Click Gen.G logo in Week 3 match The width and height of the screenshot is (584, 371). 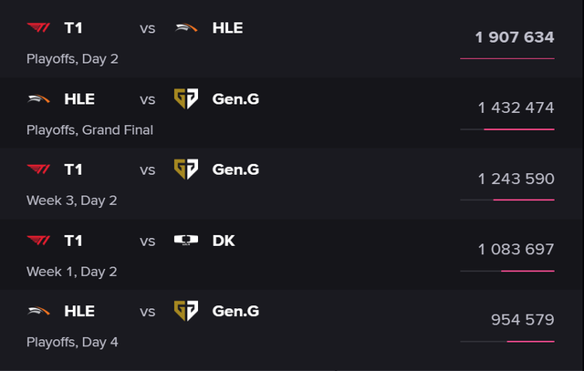point(186,170)
